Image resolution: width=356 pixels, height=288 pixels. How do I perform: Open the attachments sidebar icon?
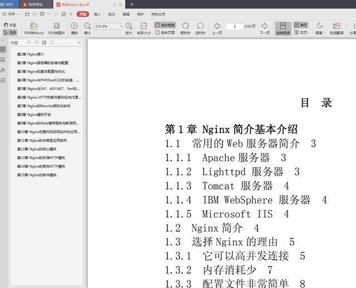coord(3,70)
